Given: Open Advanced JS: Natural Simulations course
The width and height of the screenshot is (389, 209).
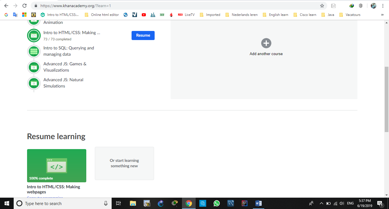Looking at the screenshot, I should (63, 83).
